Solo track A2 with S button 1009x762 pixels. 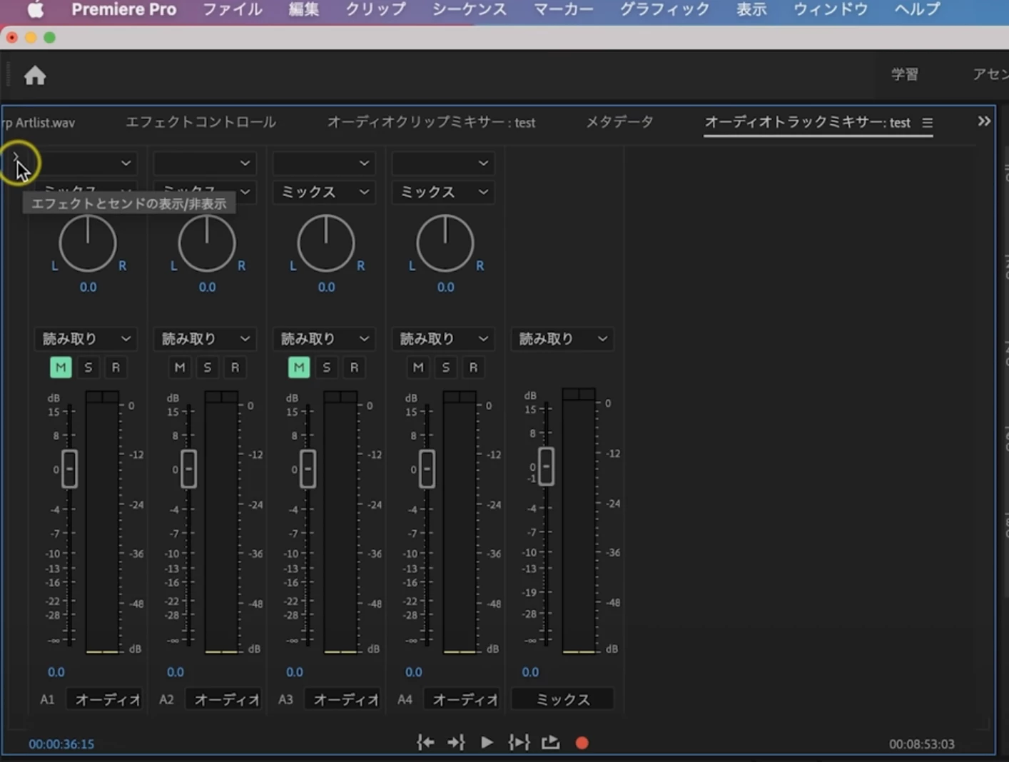(208, 367)
